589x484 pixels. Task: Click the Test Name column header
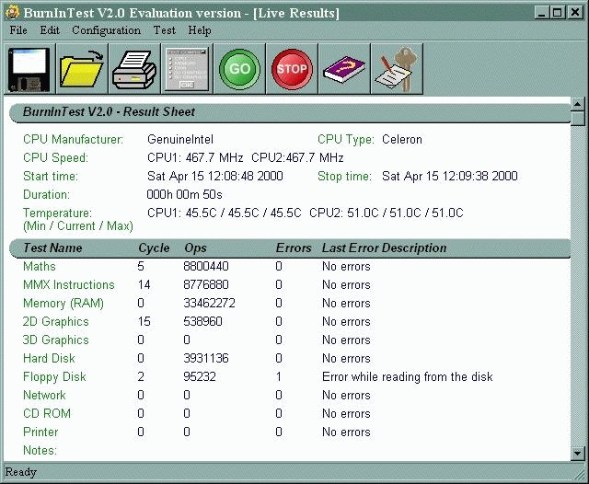click(x=52, y=248)
